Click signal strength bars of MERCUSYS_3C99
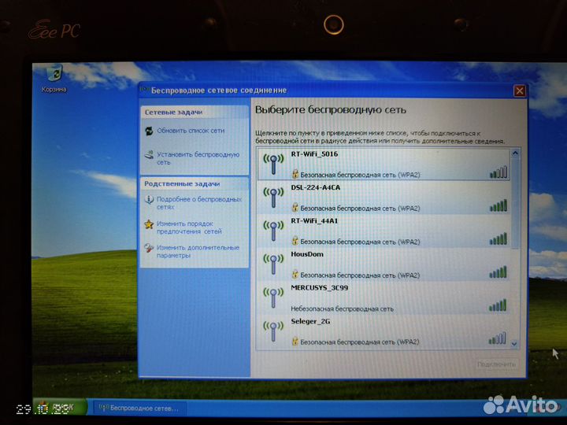Screen dimensions: 567x425 [x=498, y=305]
